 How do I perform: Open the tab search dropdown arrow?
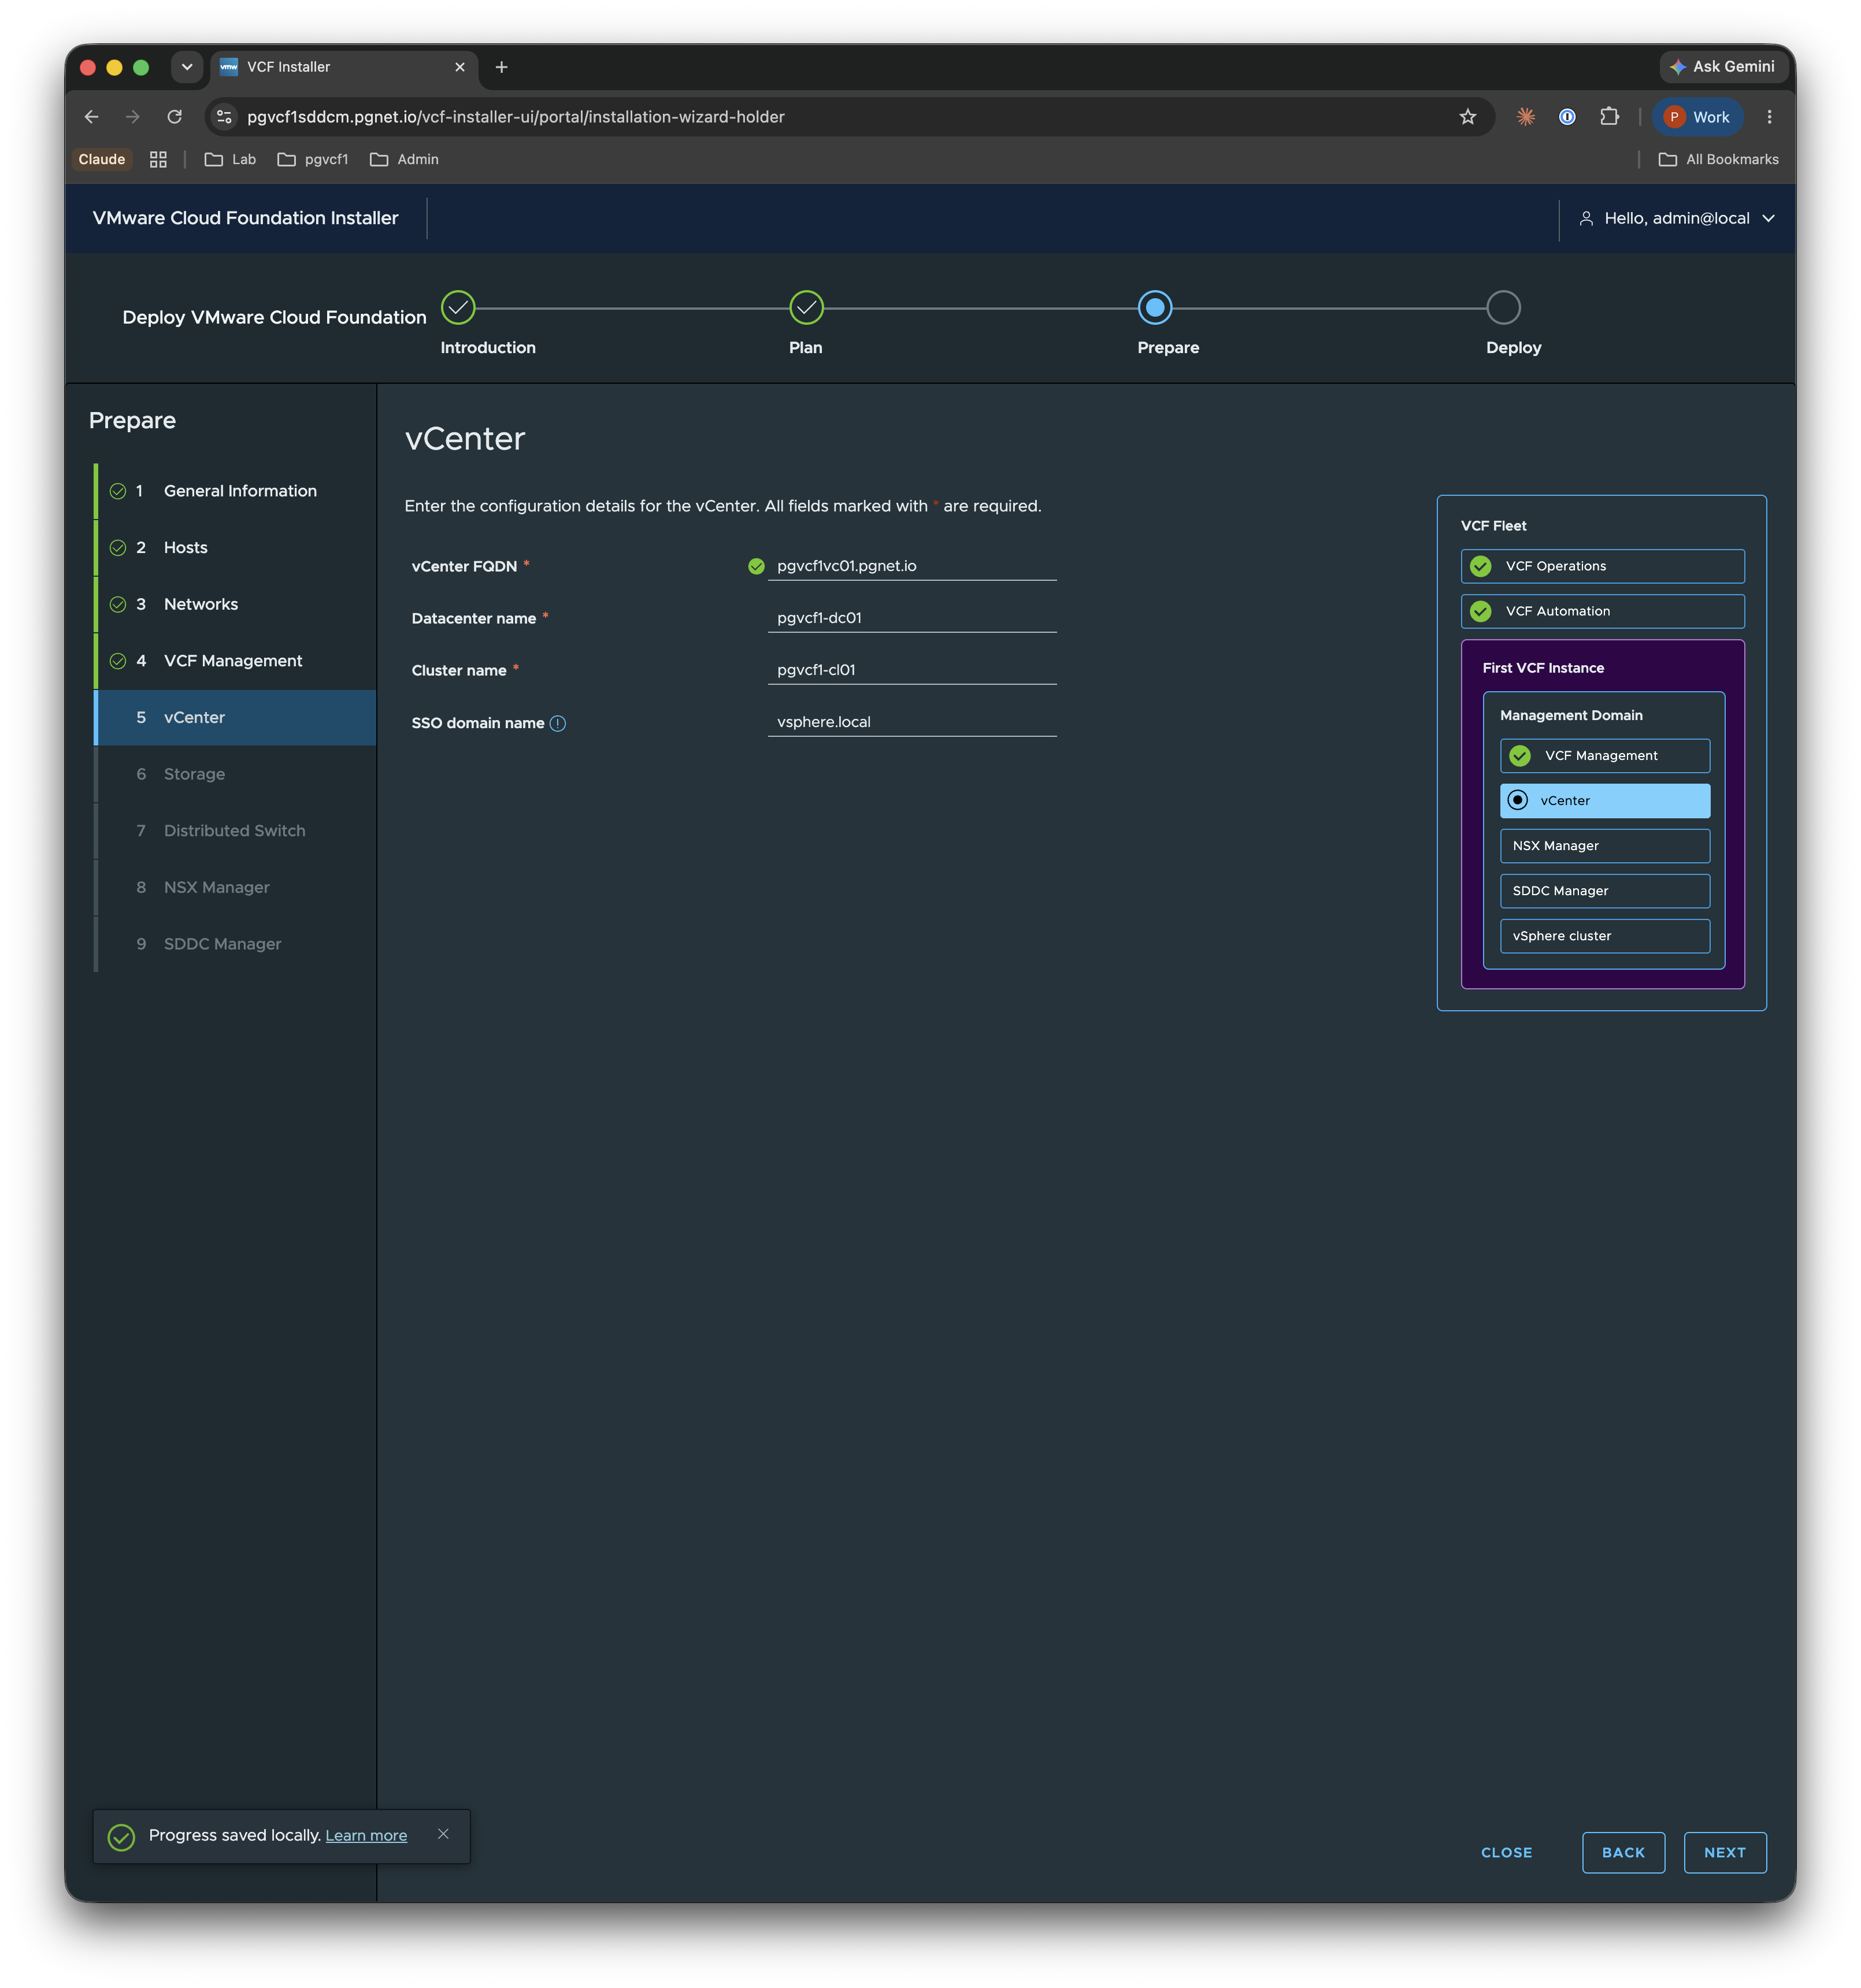point(187,67)
